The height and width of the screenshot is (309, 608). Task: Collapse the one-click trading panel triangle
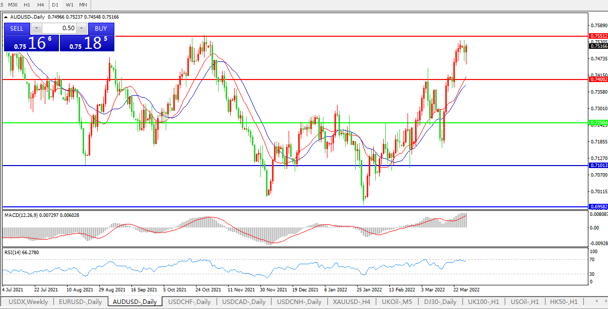pos(6,17)
